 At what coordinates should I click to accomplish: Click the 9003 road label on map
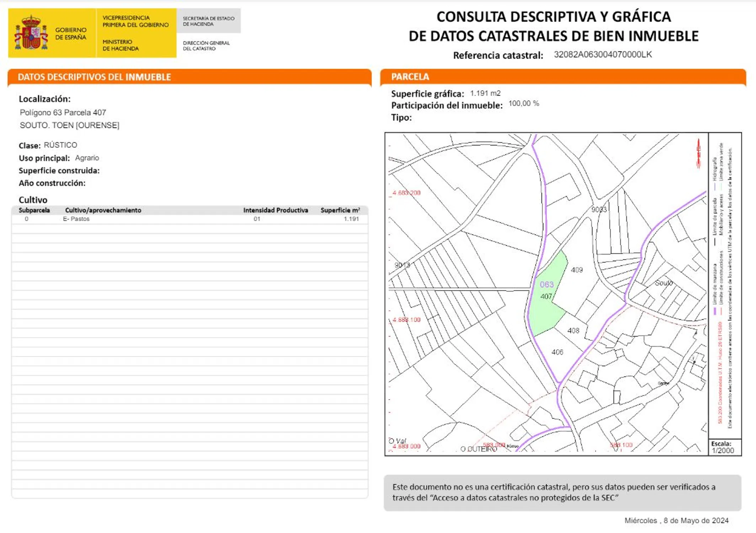pyautogui.click(x=599, y=210)
